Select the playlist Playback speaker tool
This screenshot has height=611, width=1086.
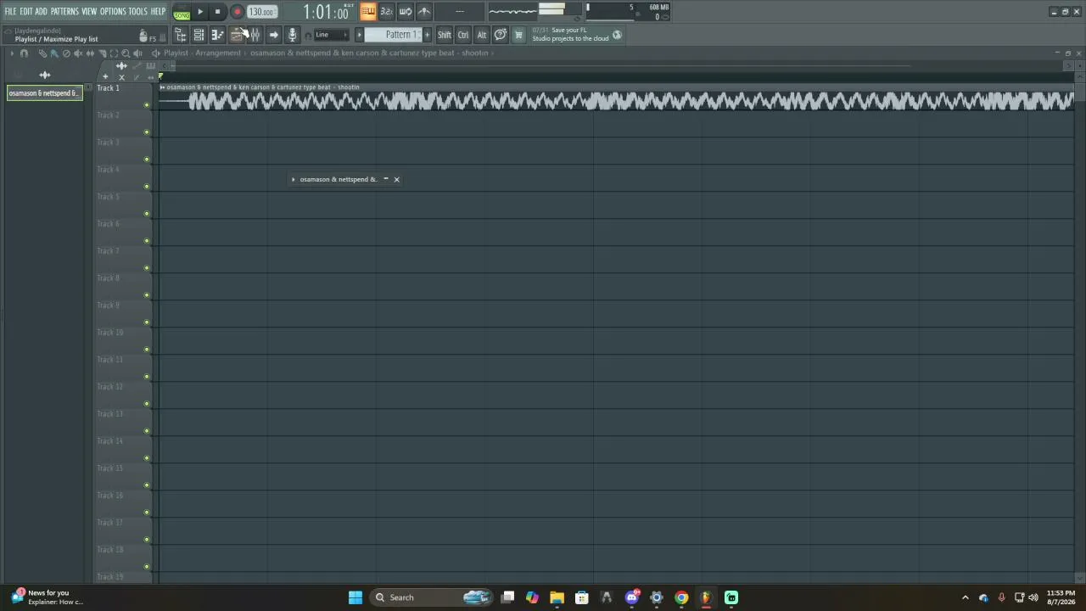(137, 53)
